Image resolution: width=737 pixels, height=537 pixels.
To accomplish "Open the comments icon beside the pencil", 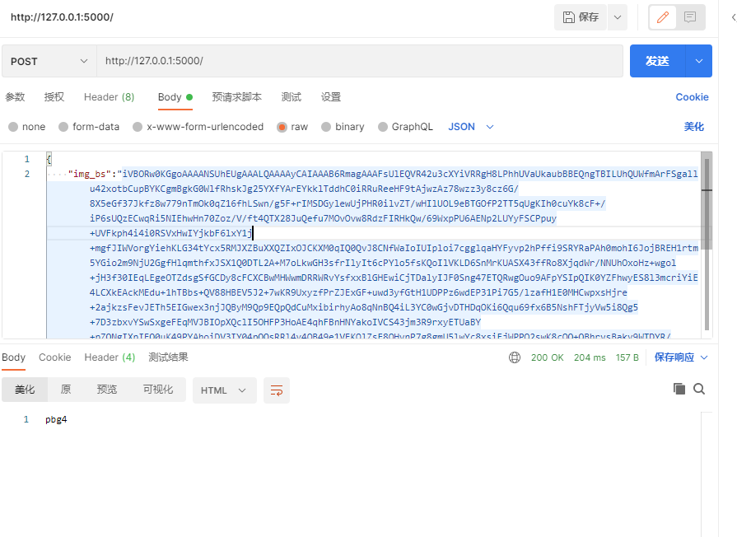I will point(690,17).
